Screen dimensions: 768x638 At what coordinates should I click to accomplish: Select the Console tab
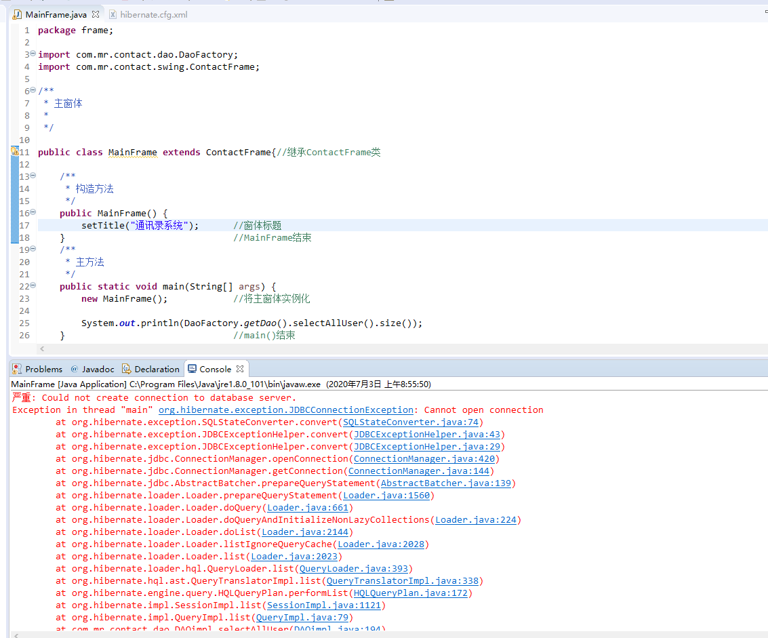[215, 369]
